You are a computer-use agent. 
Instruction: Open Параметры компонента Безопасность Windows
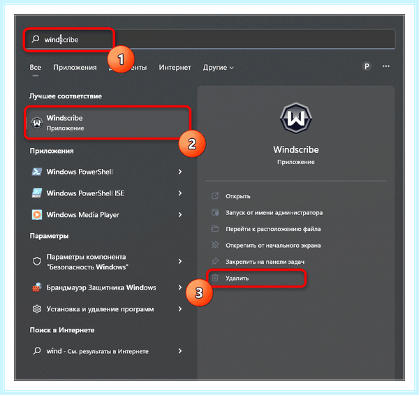[108, 261]
